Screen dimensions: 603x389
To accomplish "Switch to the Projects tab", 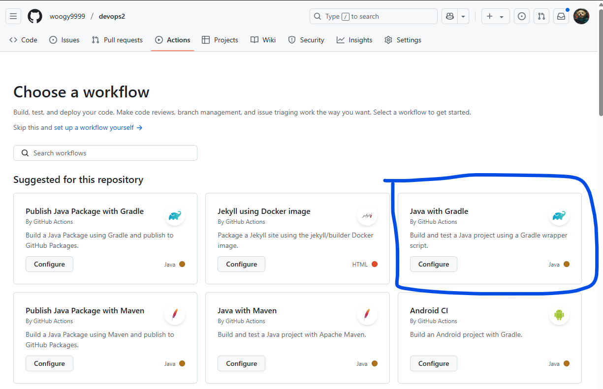I will [220, 40].
